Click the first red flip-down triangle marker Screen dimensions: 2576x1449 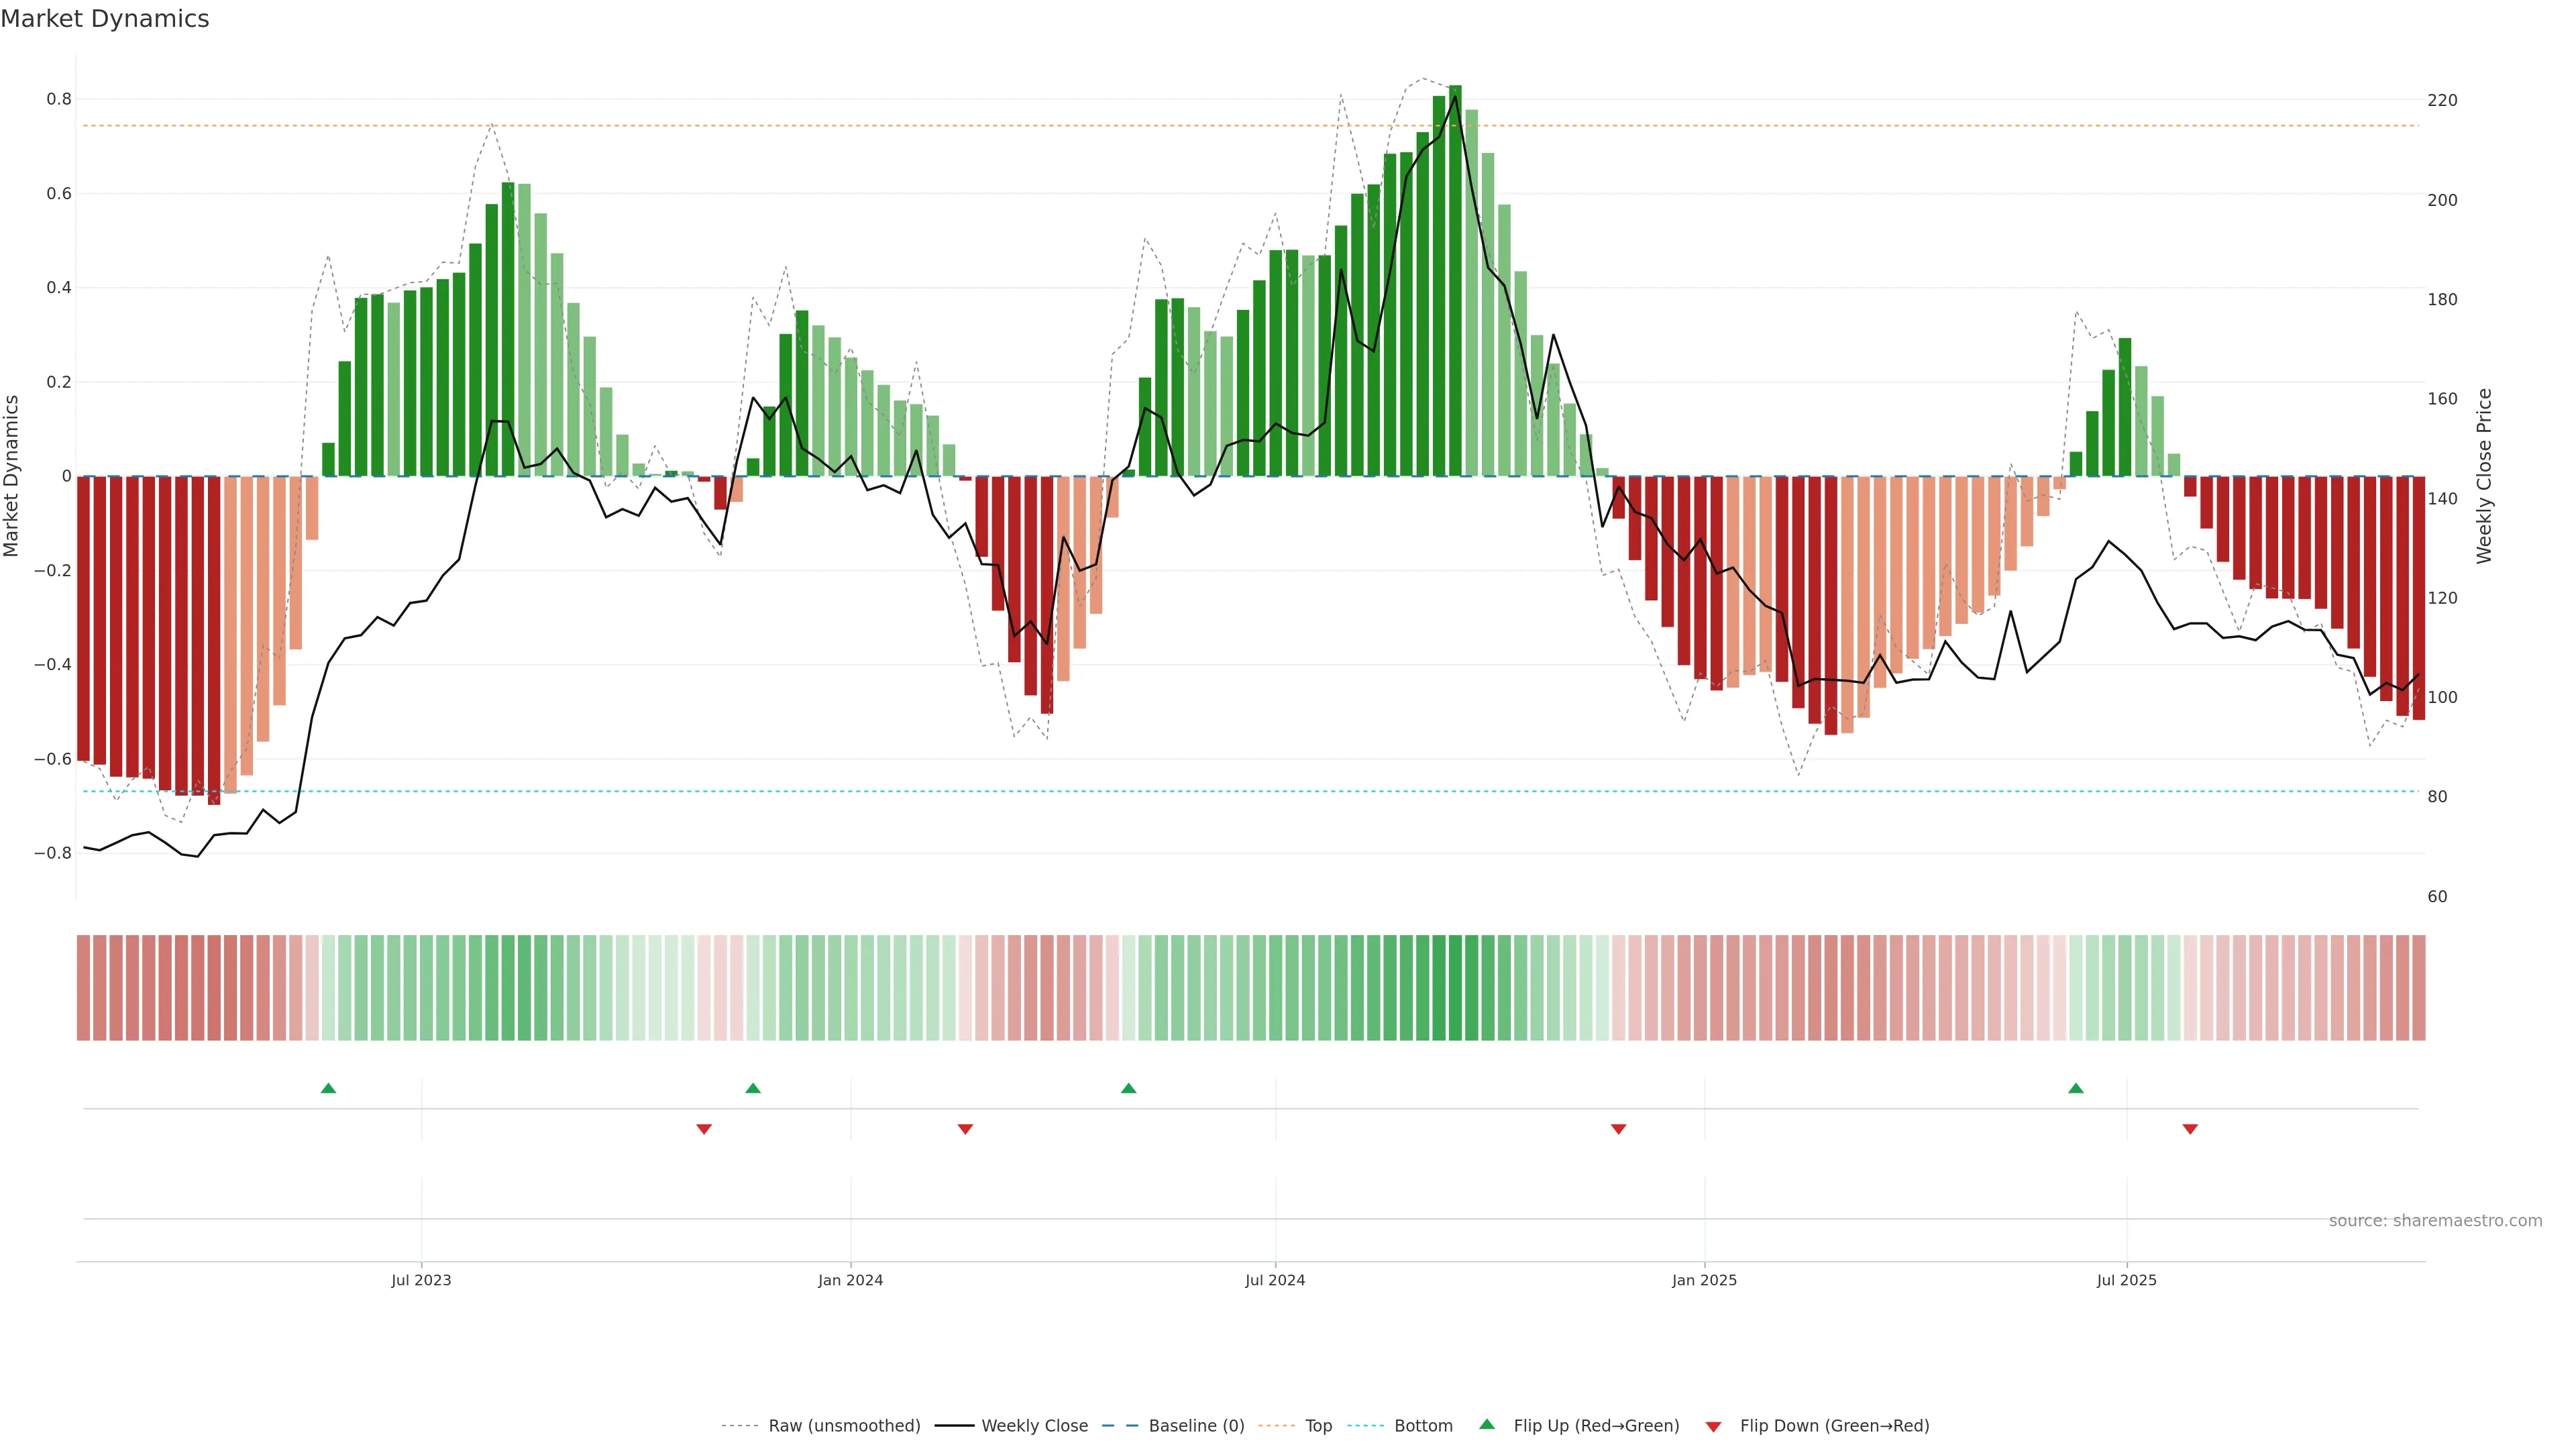click(x=704, y=1129)
